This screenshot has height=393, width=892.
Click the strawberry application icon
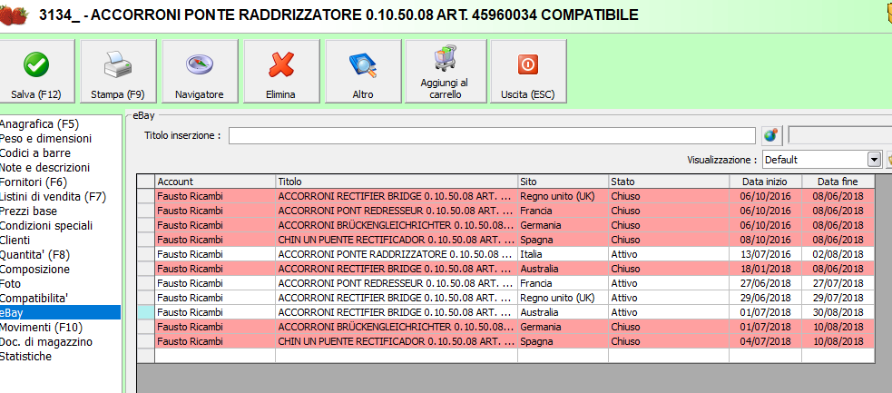14,15
